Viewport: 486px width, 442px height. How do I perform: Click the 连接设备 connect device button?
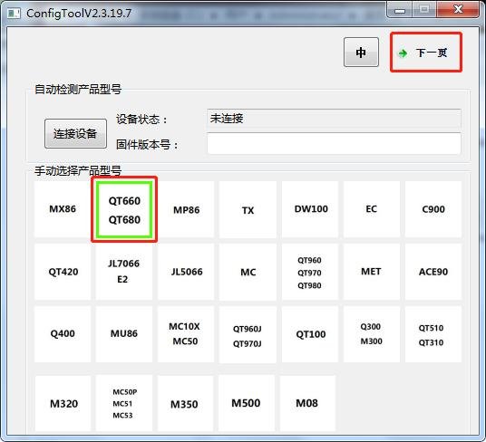click(75, 133)
